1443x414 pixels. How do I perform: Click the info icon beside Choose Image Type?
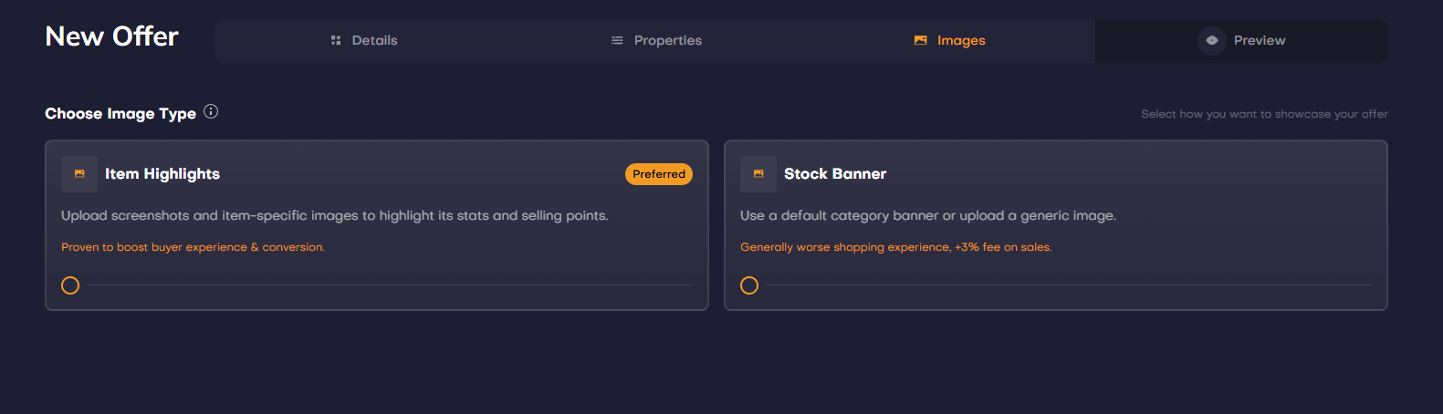tap(211, 112)
